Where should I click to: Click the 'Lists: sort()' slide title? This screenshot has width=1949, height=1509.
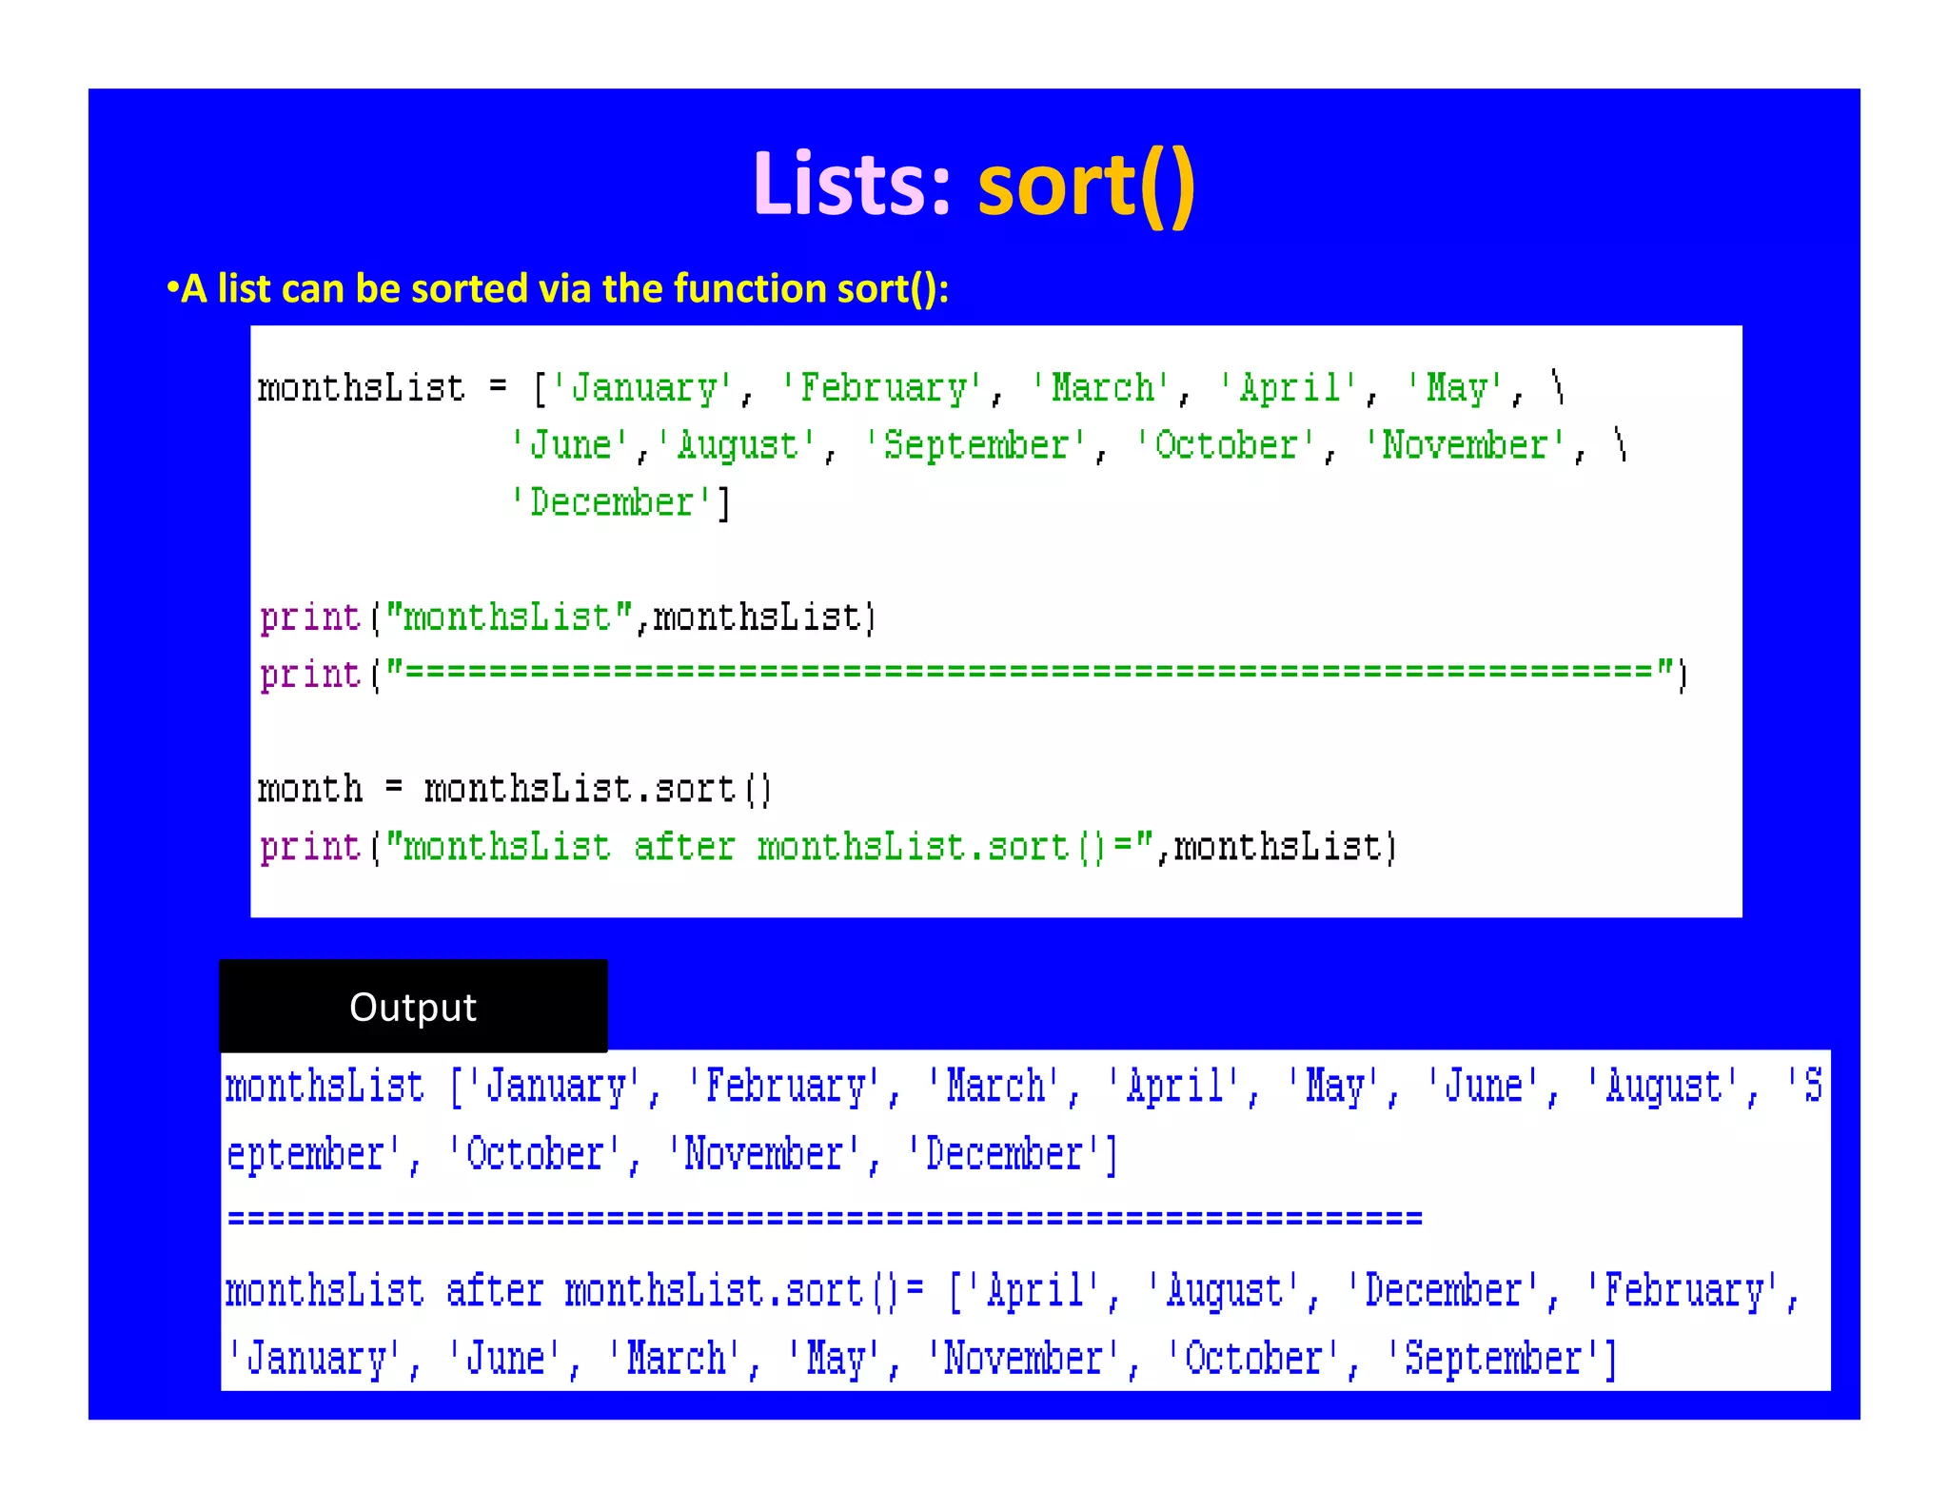pos(973,185)
